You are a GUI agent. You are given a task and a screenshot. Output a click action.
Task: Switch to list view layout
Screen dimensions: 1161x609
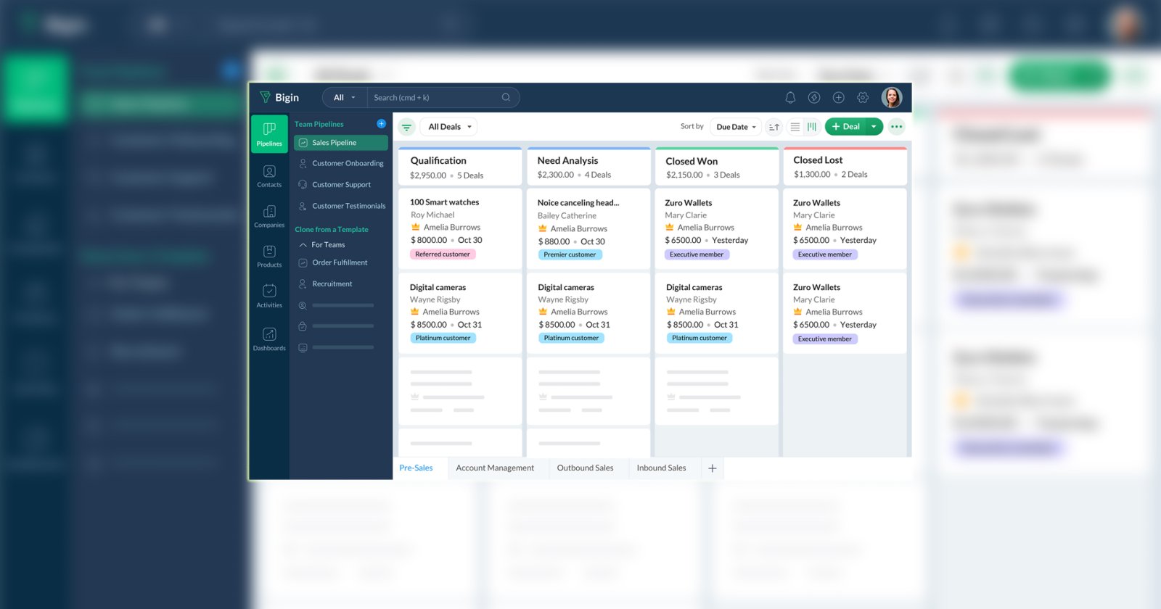pyautogui.click(x=795, y=127)
